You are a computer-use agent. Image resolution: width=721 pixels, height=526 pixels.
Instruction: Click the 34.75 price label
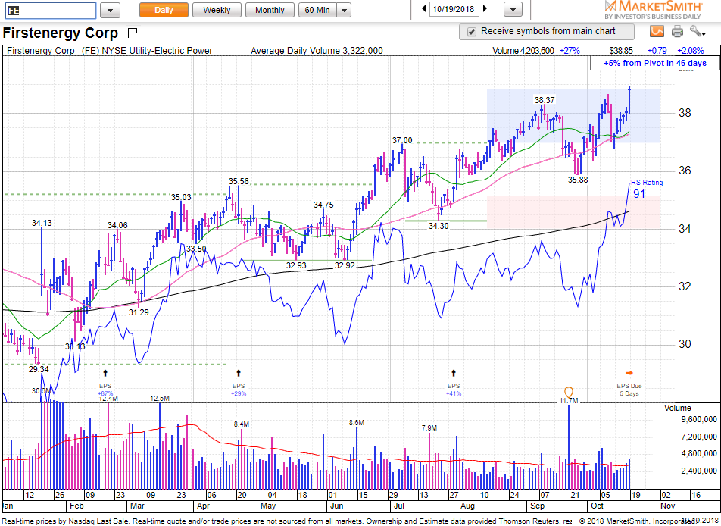point(323,205)
